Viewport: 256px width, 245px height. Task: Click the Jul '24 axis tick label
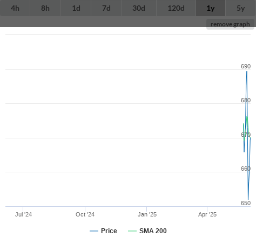pos(23,214)
